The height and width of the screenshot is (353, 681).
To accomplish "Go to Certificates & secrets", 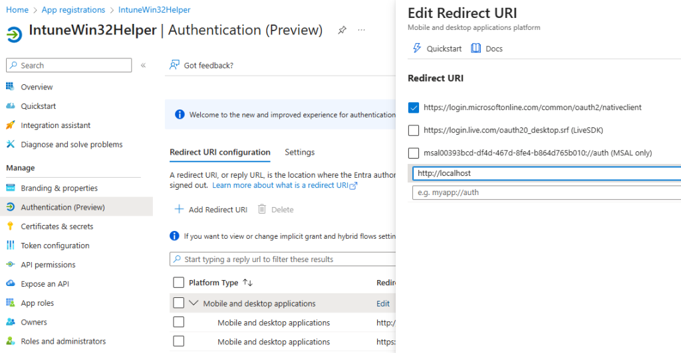I will coord(57,226).
